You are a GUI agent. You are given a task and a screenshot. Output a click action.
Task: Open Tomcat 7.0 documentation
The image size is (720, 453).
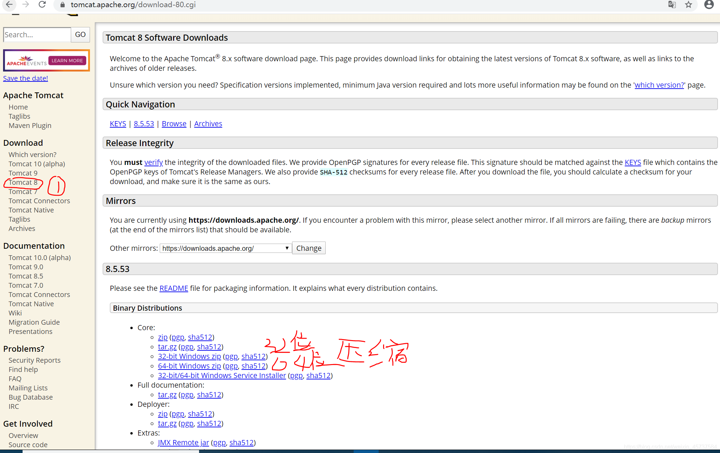pyautogui.click(x=26, y=285)
